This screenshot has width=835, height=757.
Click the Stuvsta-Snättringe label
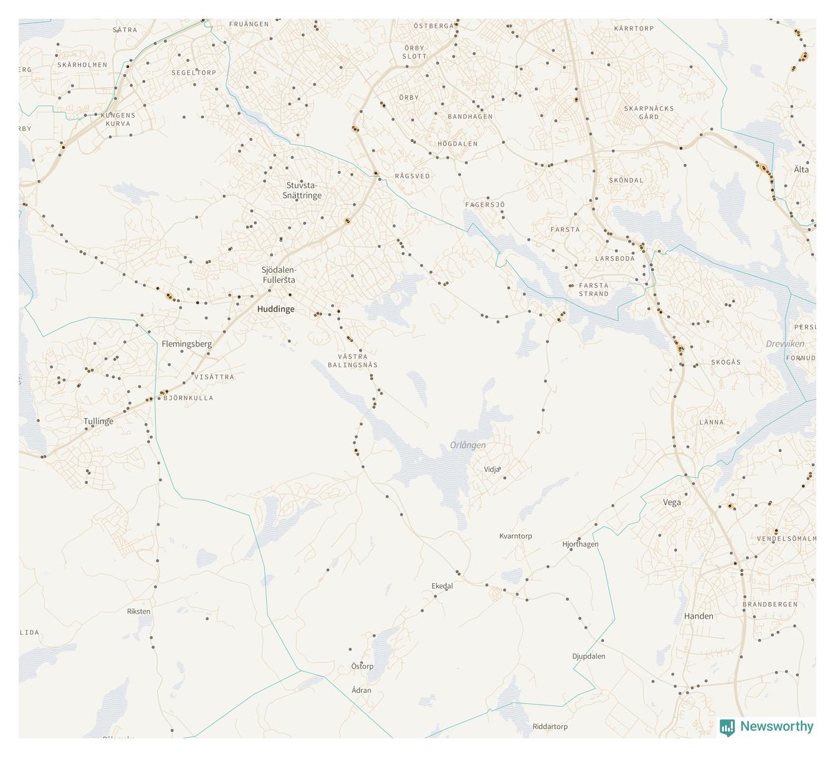coord(302,190)
